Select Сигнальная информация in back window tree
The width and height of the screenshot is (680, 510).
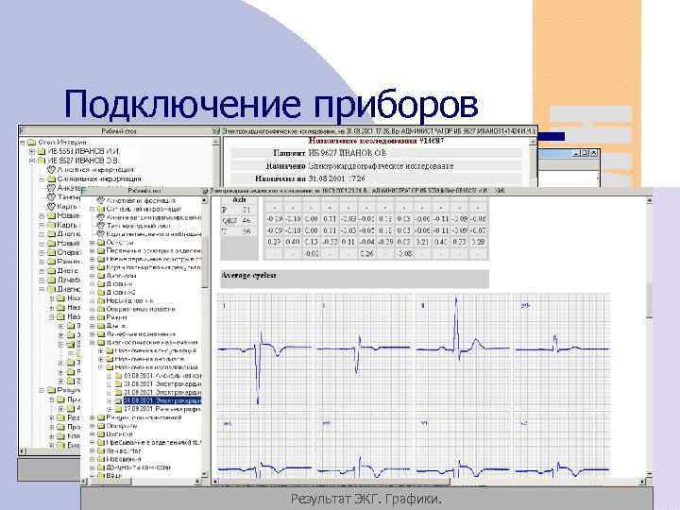coord(99,178)
